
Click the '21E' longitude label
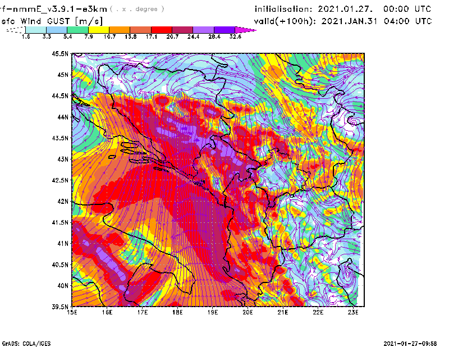[283, 312]
